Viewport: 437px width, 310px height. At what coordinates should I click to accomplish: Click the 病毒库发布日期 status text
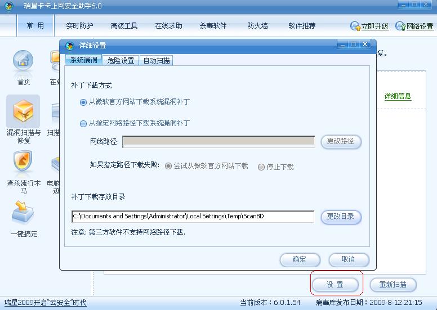369,303
